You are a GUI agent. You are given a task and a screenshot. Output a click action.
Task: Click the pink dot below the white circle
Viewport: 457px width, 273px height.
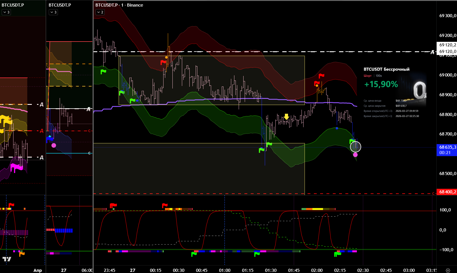click(355, 155)
